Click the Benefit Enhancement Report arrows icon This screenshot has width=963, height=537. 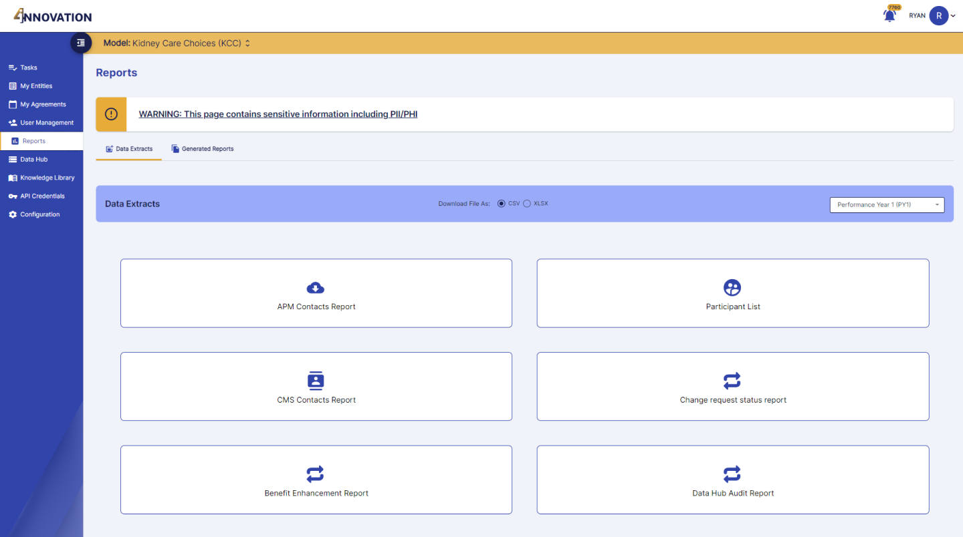point(316,474)
